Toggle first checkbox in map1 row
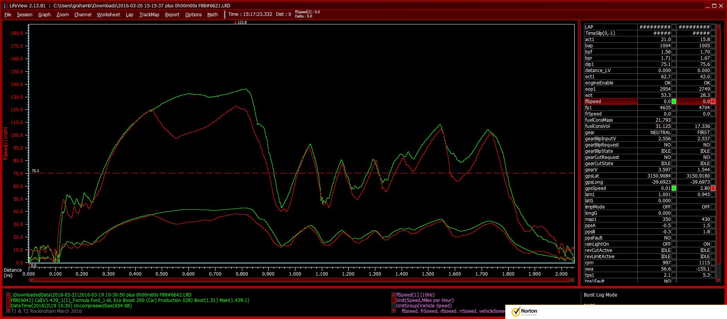The width and height of the screenshot is (727, 319). point(674,219)
